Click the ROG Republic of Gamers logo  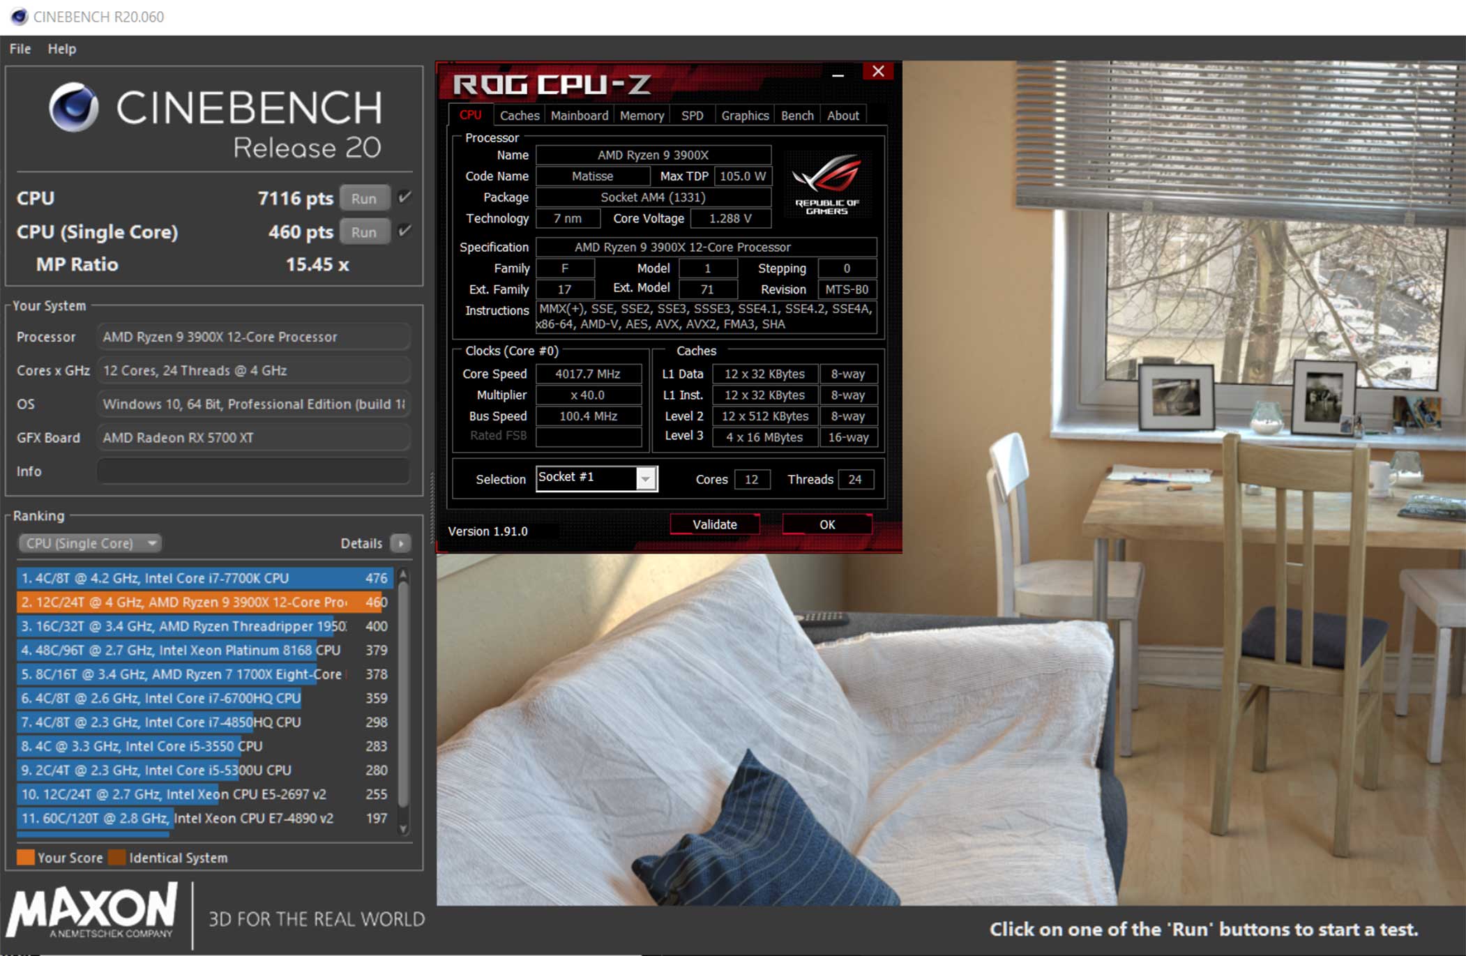tap(826, 184)
